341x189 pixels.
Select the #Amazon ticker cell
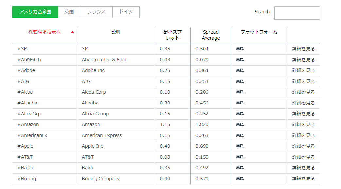pyautogui.click(x=45, y=125)
